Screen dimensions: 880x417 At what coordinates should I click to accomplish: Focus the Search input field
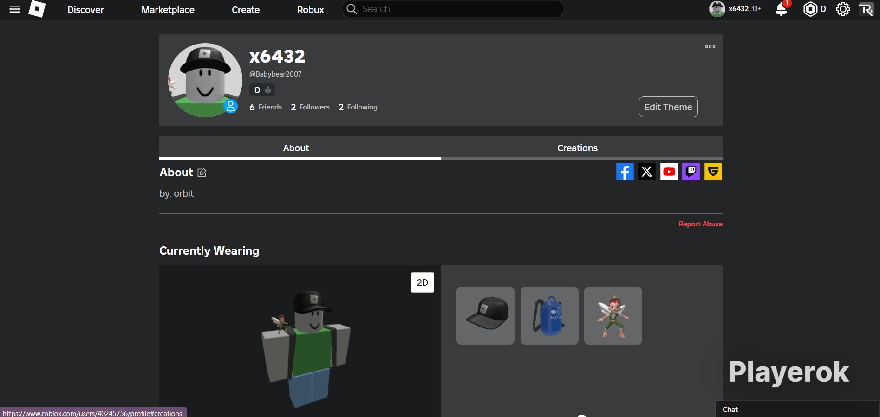(453, 9)
